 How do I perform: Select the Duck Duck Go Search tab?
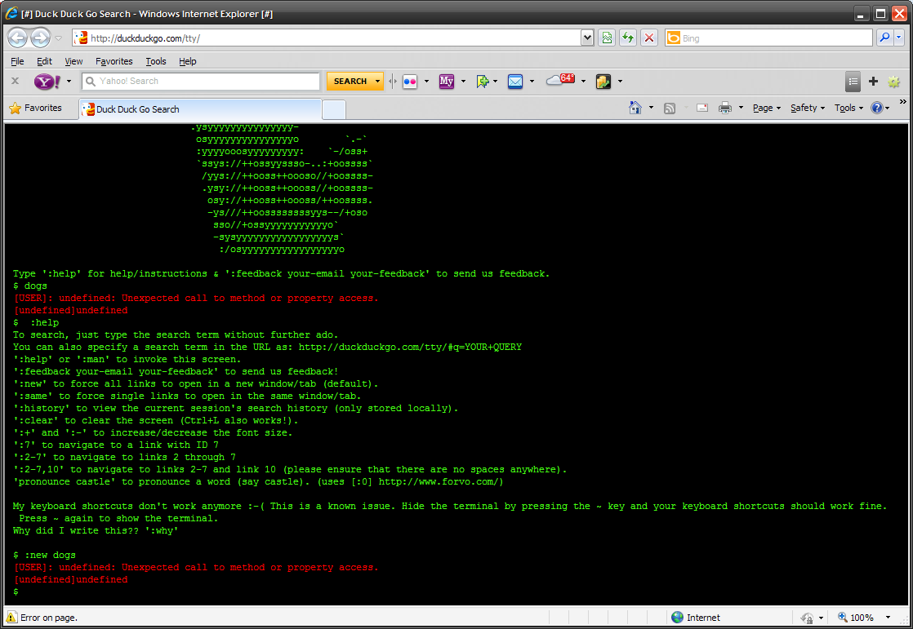tap(200, 109)
